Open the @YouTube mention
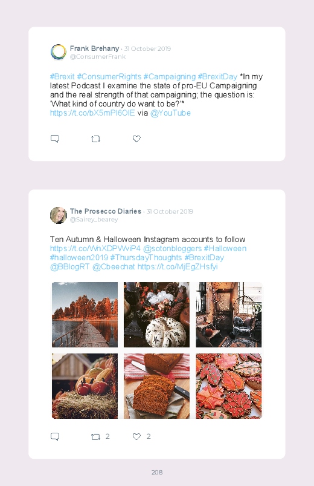Screen dimensions: 314x486 point(170,113)
